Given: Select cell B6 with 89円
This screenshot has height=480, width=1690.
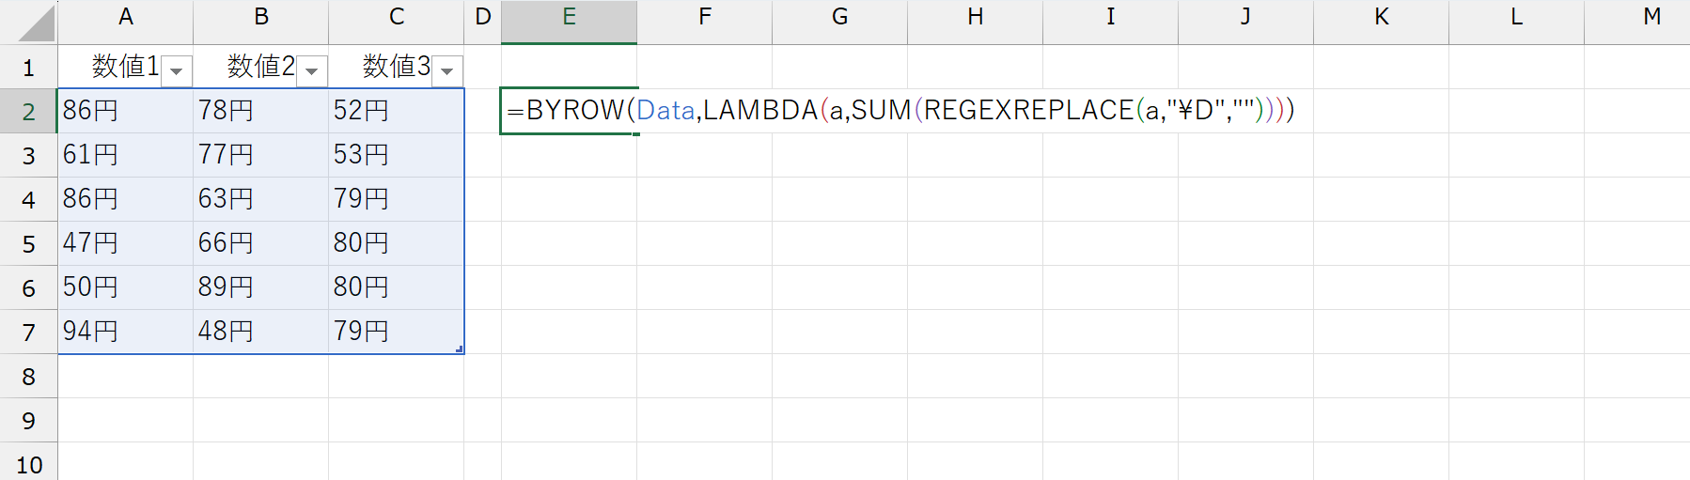Looking at the screenshot, I should pos(260,287).
